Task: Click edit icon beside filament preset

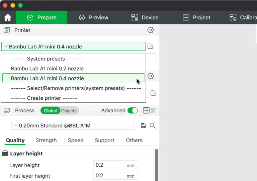Action: [x=153, y=93]
